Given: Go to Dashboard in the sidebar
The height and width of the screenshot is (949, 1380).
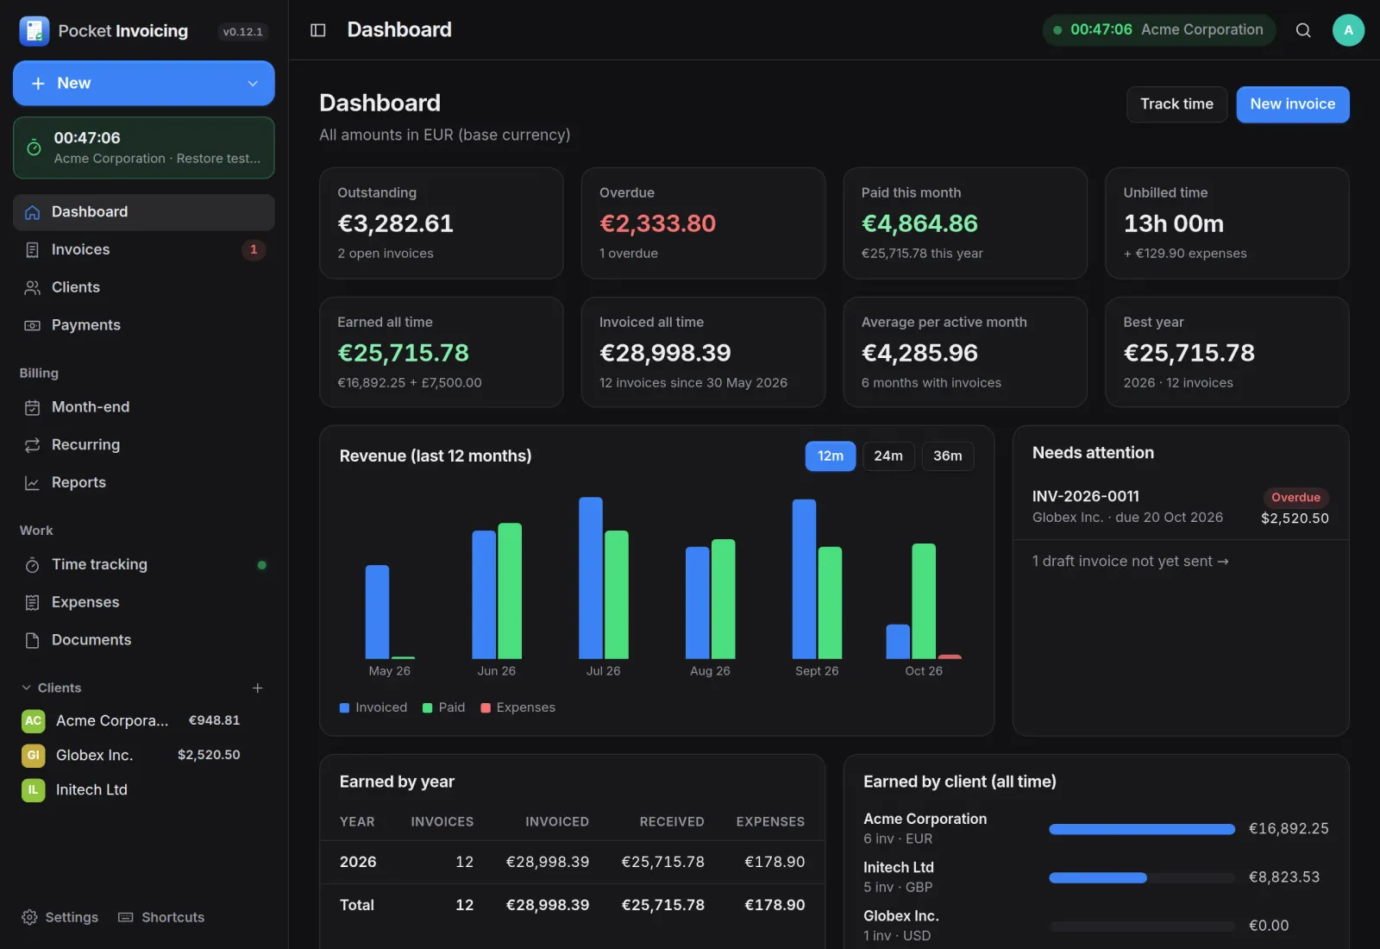Looking at the screenshot, I should [x=143, y=212].
